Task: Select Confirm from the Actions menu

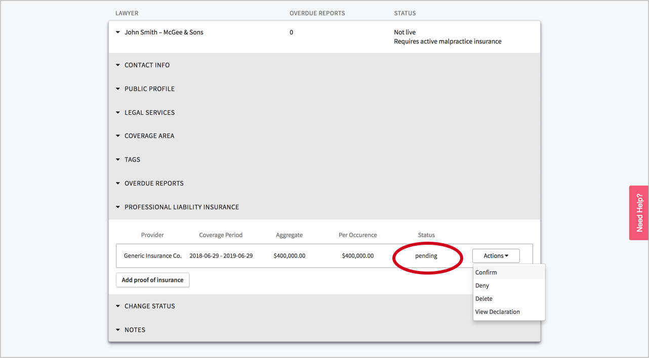Action: [x=486, y=273]
